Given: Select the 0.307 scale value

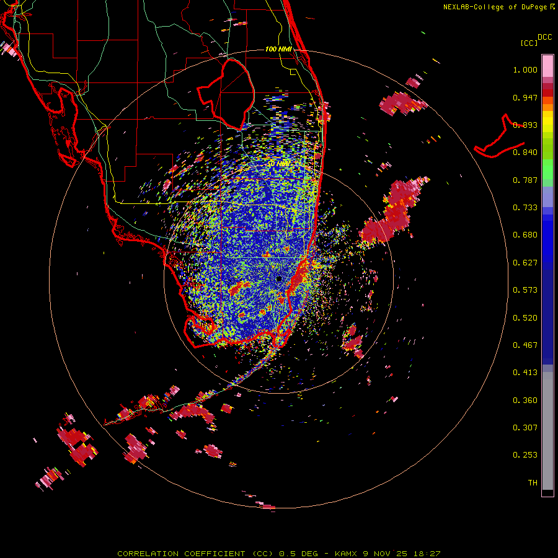Looking at the screenshot, I should (525, 428).
